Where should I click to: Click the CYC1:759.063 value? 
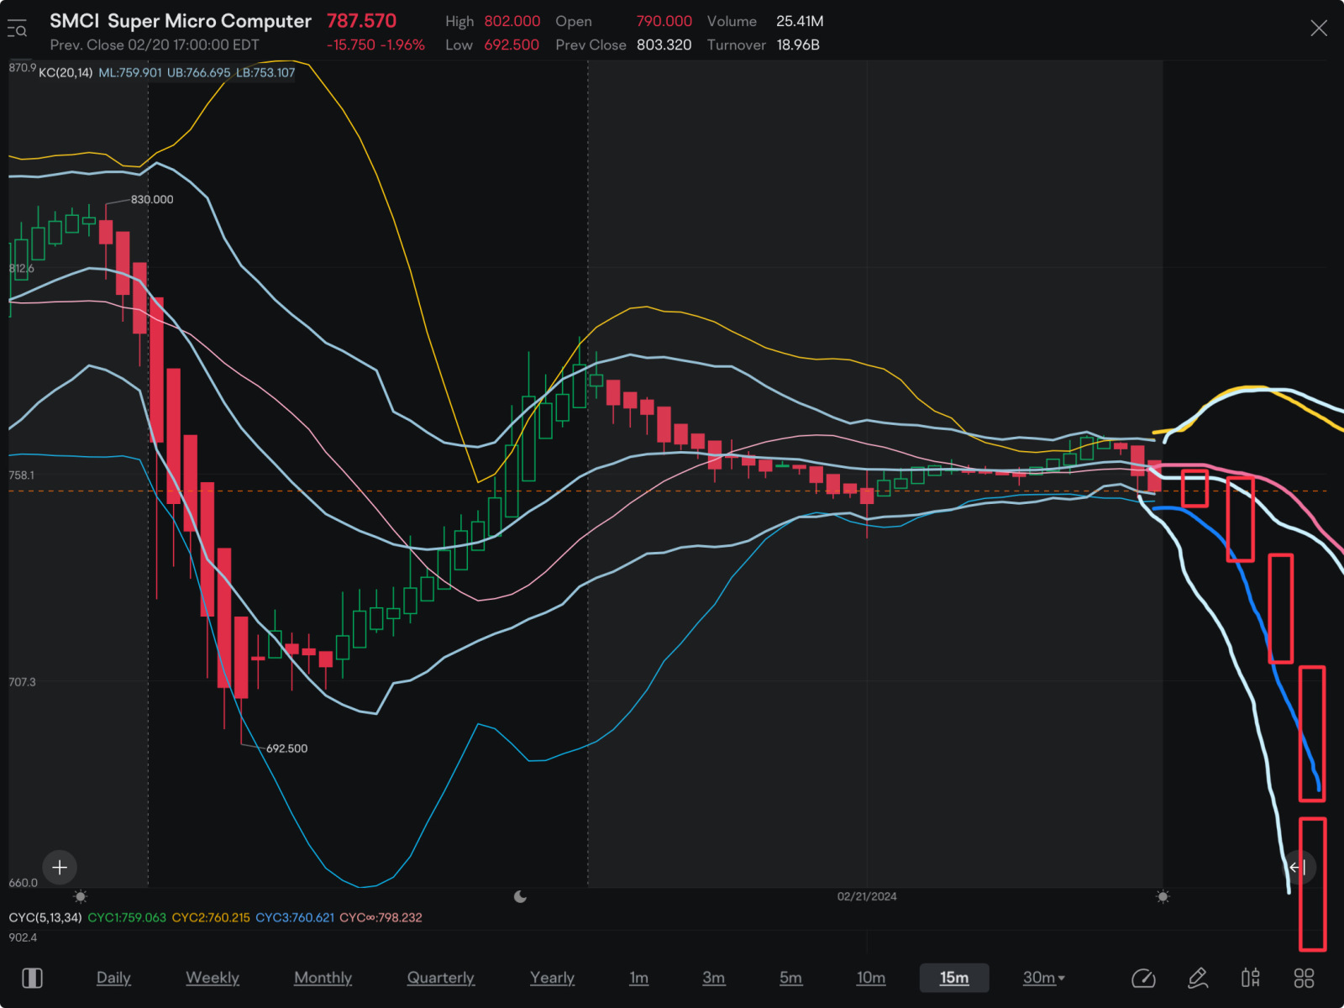(x=127, y=917)
